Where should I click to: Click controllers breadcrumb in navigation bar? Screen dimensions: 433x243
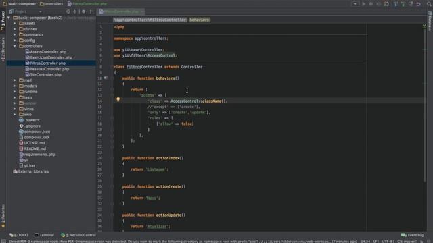click(x=51, y=4)
